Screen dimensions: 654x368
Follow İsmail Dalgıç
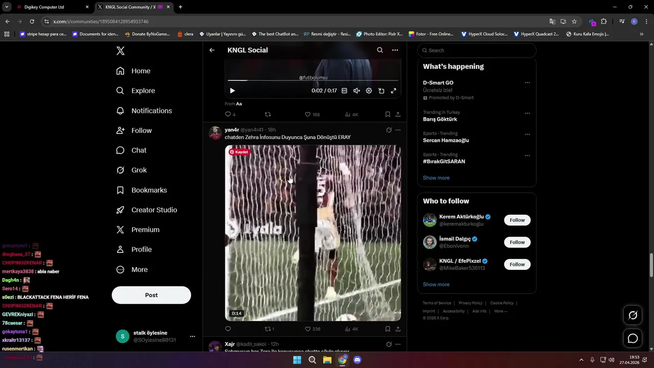pos(517,242)
